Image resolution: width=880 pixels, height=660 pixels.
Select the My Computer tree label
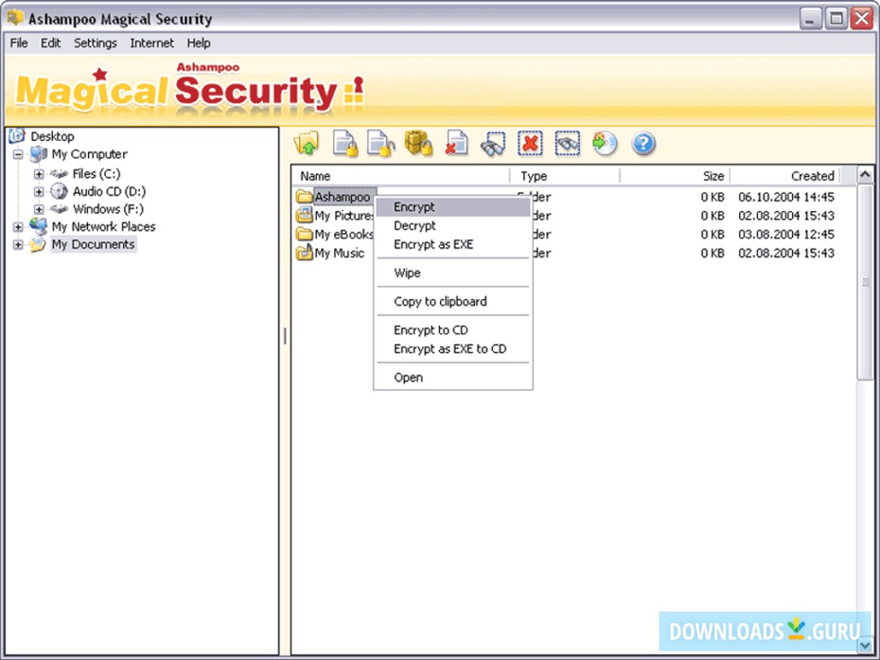tap(89, 154)
